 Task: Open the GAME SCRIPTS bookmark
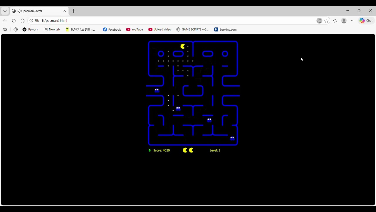pos(192,29)
